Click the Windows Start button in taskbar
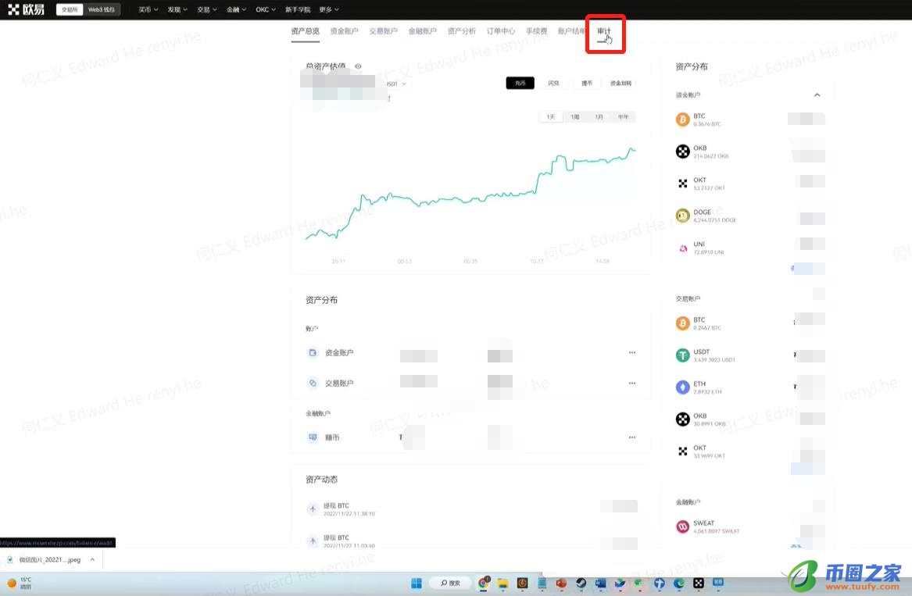The height and width of the screenshot is (596, 912). (x=417, y=583)
